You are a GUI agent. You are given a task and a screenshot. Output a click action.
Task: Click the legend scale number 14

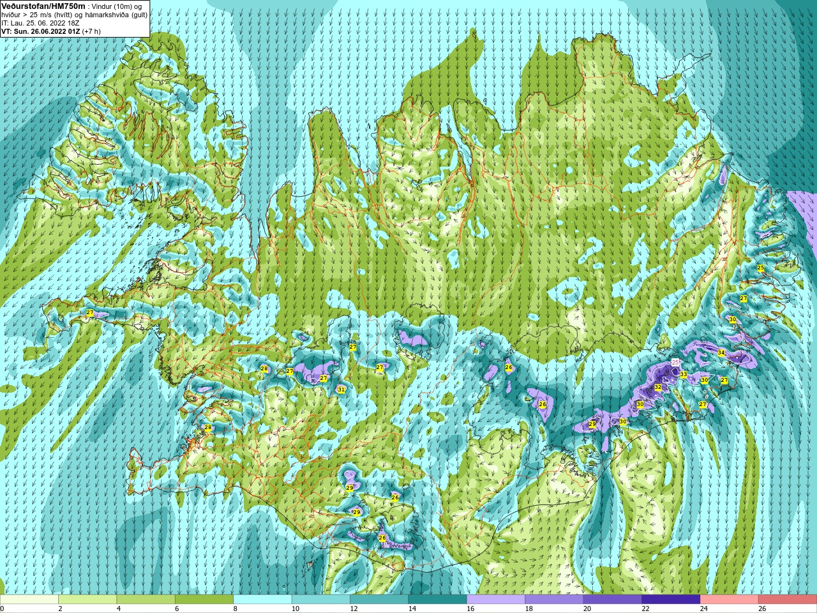(x=412, y=609)
